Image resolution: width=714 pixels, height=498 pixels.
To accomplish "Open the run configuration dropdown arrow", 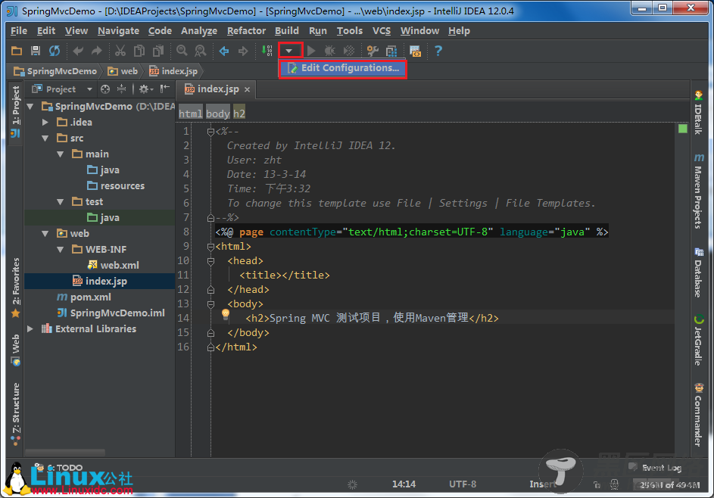I will [x=289, y=51].
